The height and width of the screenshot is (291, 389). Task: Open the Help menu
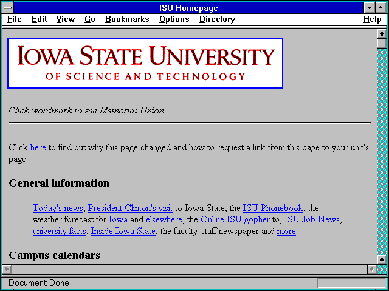coord(373,19)
